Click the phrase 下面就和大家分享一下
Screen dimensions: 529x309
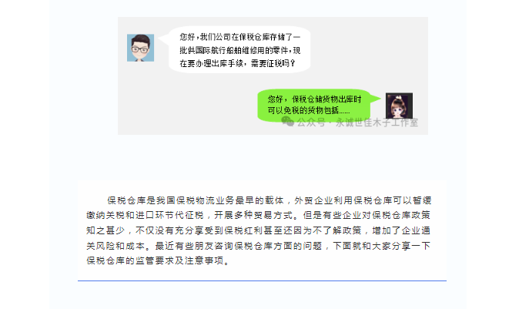tap(382, 246)
